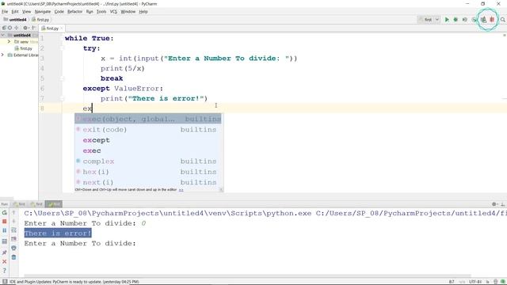Image resolution: width=507 pixels, height=285 pixels.
Task: Expand the venv folder
Action: click(x=9, y=42)
